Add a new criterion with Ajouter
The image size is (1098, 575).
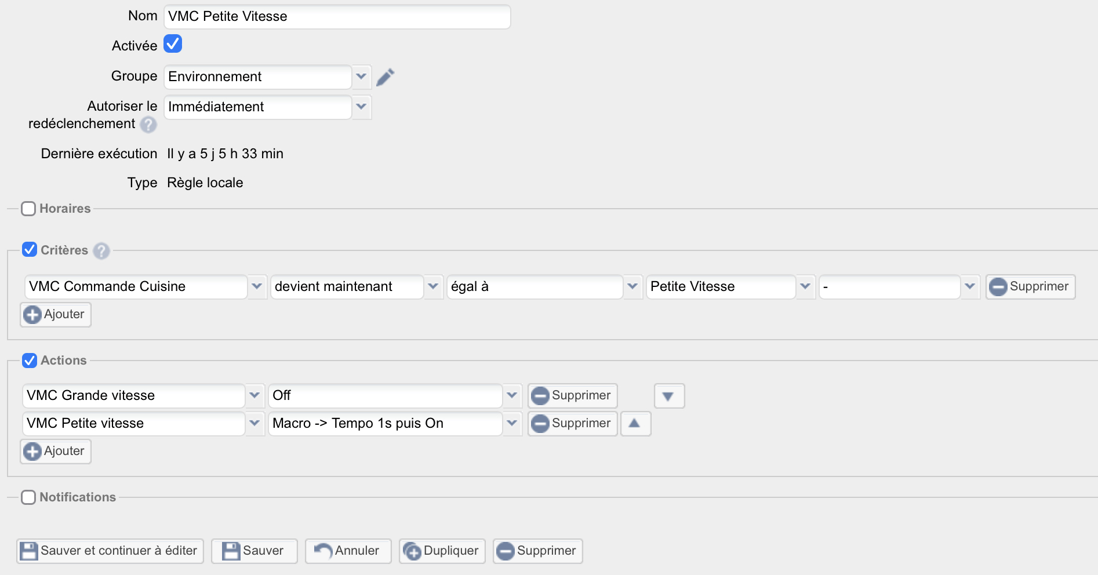pos(56,315)
